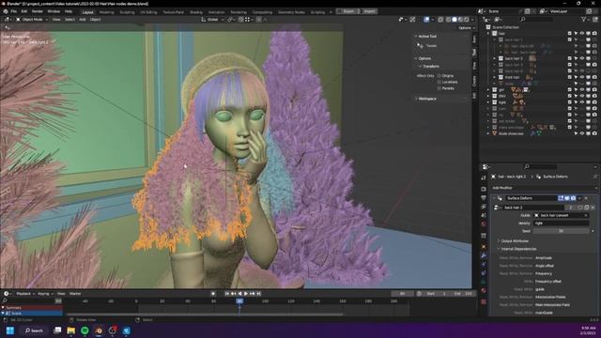Viewport: 601px width, 338px height.
Task: Toggle render camera icon for hair collection
Action: click(594, 34)
